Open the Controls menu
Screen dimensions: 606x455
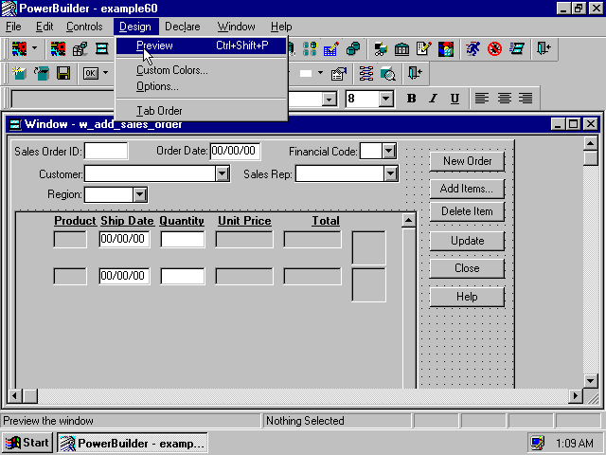coord(84,27)
